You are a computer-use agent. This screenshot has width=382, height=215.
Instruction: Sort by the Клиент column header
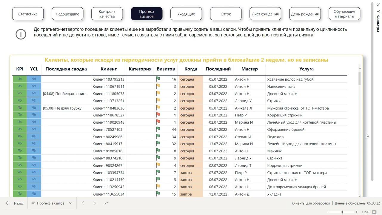(109, 69)
